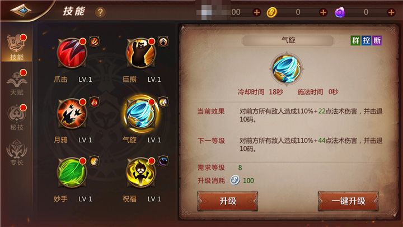Switch to the 天赋 talent tab
Image resolution: width=403 pixels, height=227 pixels.
pos(16,82)
